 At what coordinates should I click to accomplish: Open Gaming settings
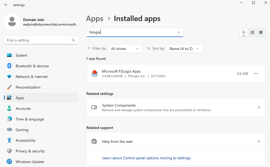[41, 130]
